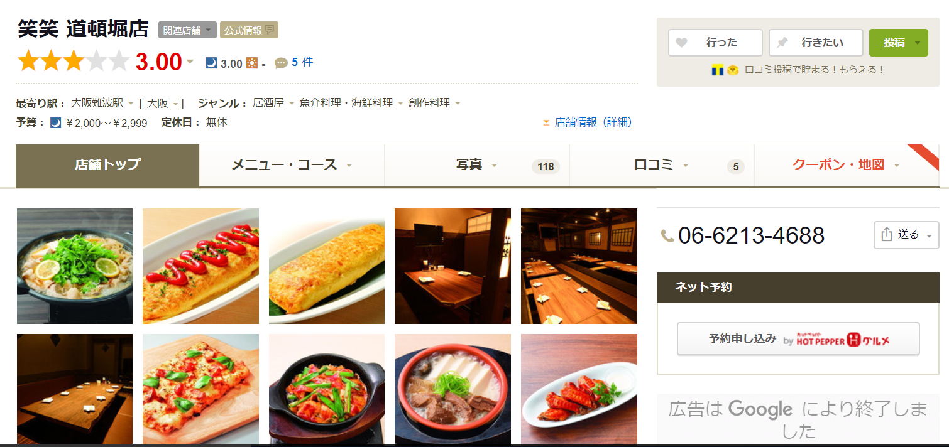
Task: Click the share icon beside 送る
Action: click(887, 234)
